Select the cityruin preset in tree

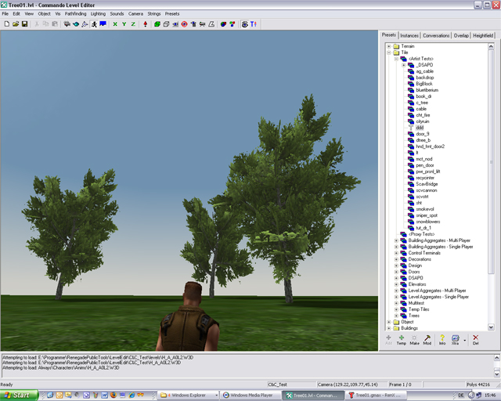pos(423,121)
